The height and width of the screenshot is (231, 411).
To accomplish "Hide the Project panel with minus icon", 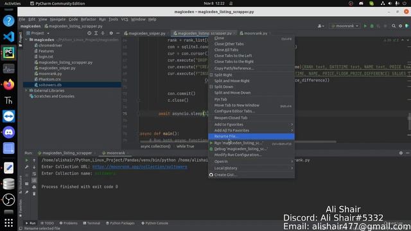I will tap(118, 33).
